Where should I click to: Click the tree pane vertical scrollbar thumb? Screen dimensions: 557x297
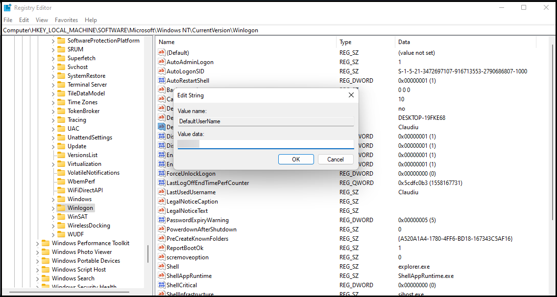coord(148,254)
